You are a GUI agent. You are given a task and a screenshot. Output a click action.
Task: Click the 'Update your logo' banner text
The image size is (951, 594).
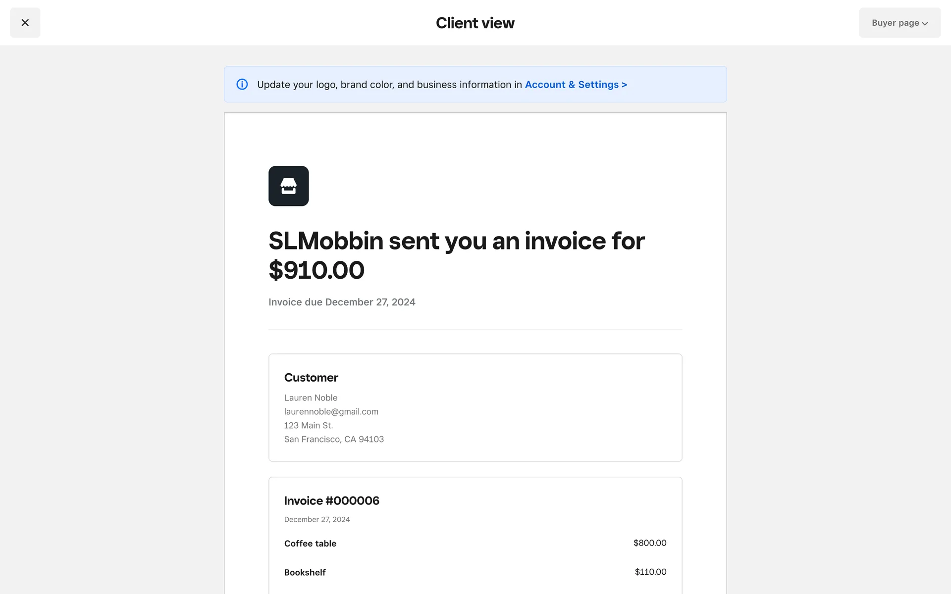389,85
